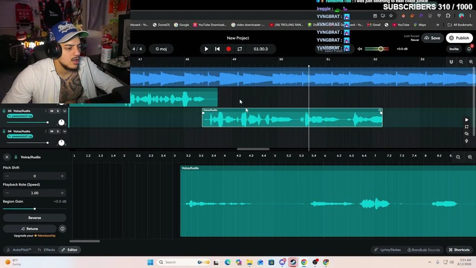Click track 03 microphone icon
476x268 pixels.
(4, 111)
